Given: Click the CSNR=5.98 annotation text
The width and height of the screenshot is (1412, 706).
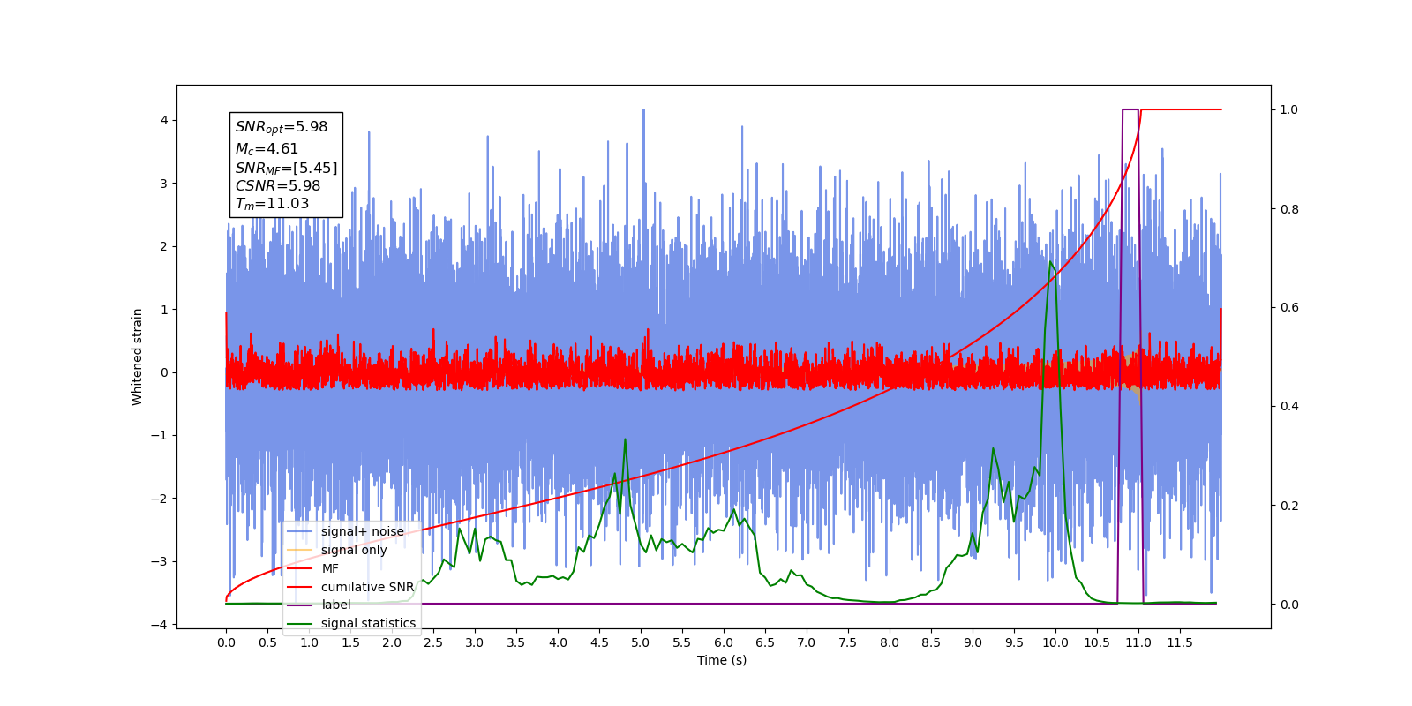Looking at the screenshot, I should coord(278,185).
